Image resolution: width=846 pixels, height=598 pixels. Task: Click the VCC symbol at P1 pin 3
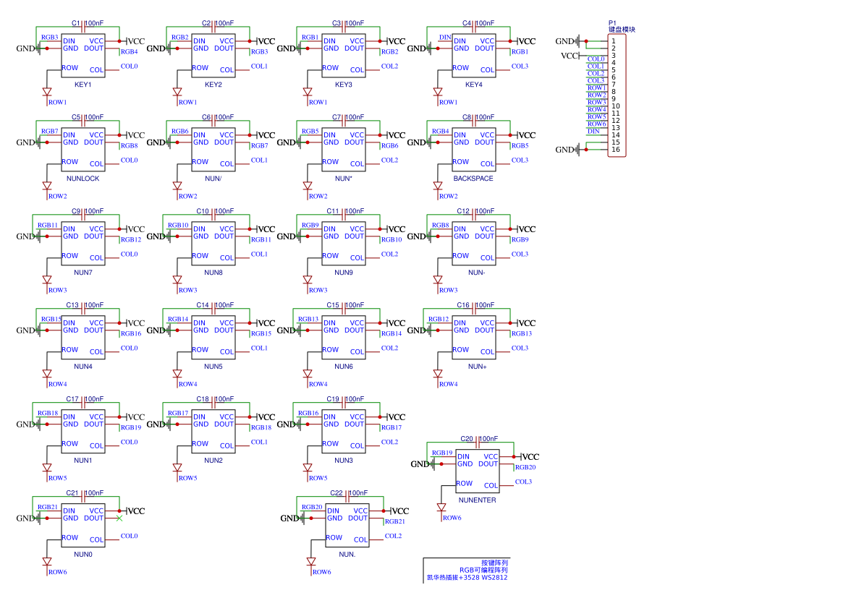click(571, 56)
